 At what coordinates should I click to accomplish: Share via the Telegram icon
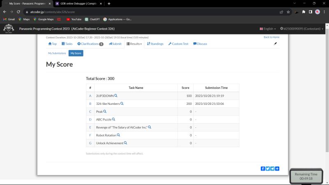click(x=272, y=169)
